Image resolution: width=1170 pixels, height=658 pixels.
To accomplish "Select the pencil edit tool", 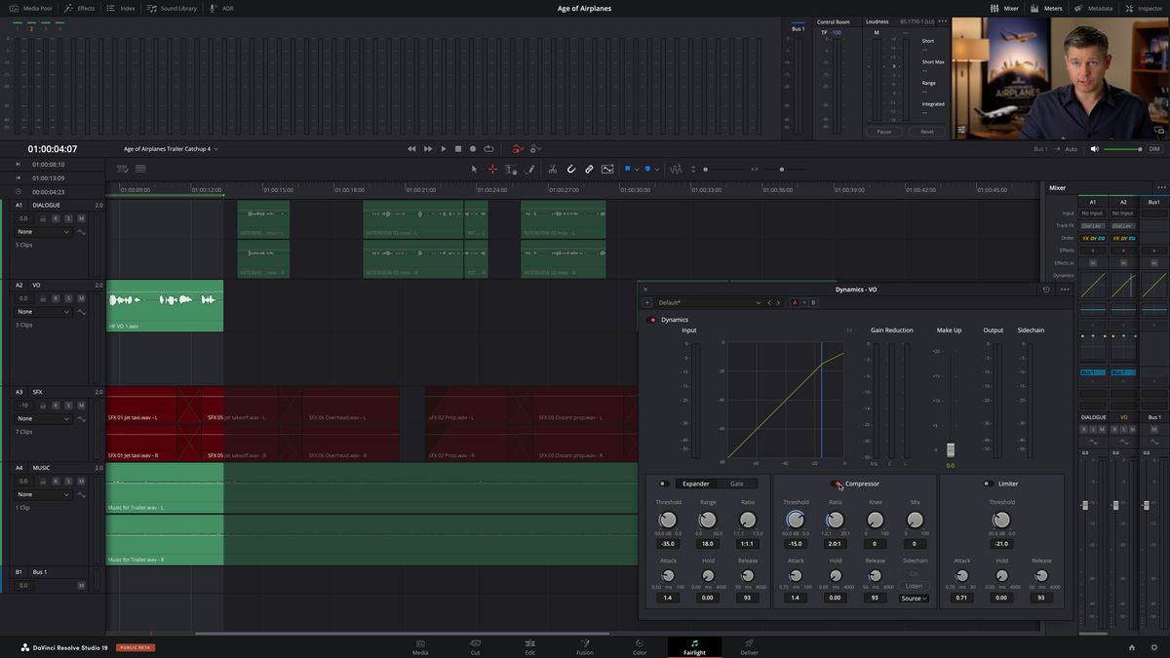I will 530,169.
